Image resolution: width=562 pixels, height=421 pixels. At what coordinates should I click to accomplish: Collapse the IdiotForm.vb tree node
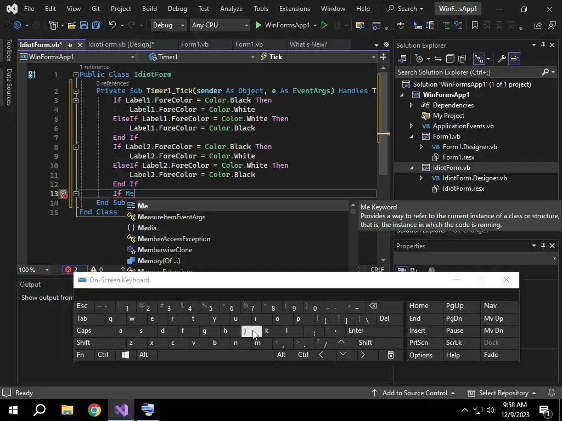(412, 168)
